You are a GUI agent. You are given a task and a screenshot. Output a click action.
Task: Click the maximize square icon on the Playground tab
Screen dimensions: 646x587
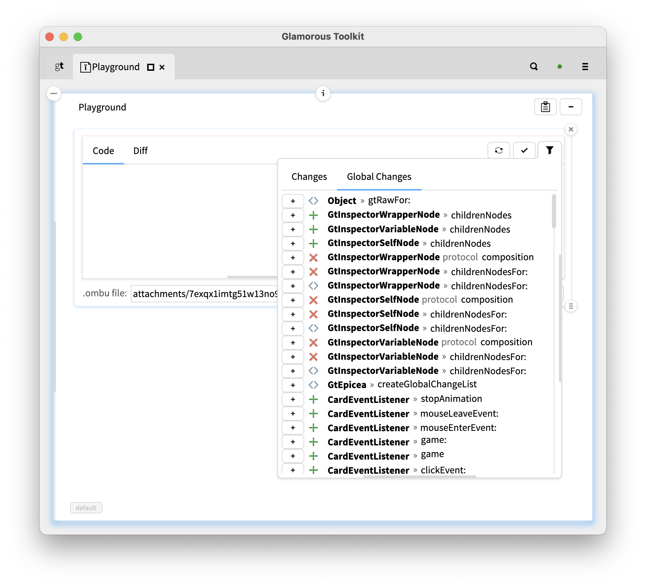(150, 67)
